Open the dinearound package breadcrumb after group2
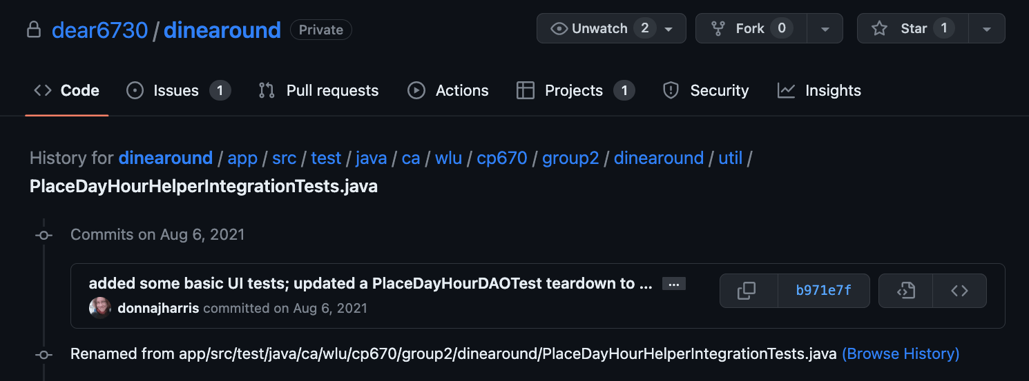This screenshot has width=1029, height=381. pos(659,158)
